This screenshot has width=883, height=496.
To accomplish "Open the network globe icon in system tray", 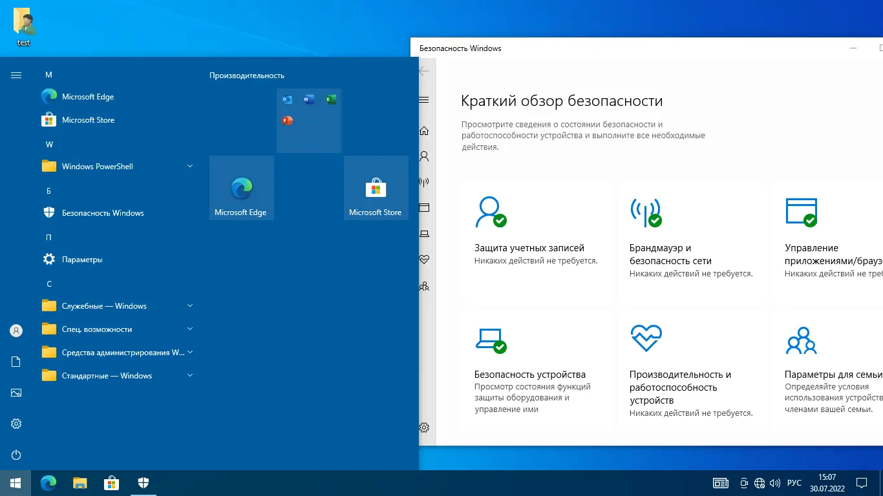I will click(x=759, y=482).
